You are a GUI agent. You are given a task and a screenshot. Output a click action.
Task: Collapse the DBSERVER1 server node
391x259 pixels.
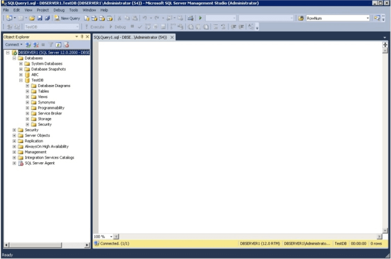8,53
